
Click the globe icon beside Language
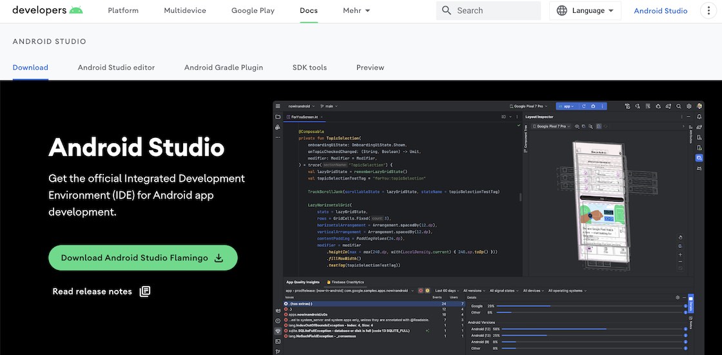(x=561, y=10)
